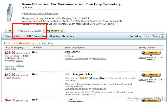The image size is (168, 102).
Task: Switch to the Open Box tab
Action: tap(55, 31)
